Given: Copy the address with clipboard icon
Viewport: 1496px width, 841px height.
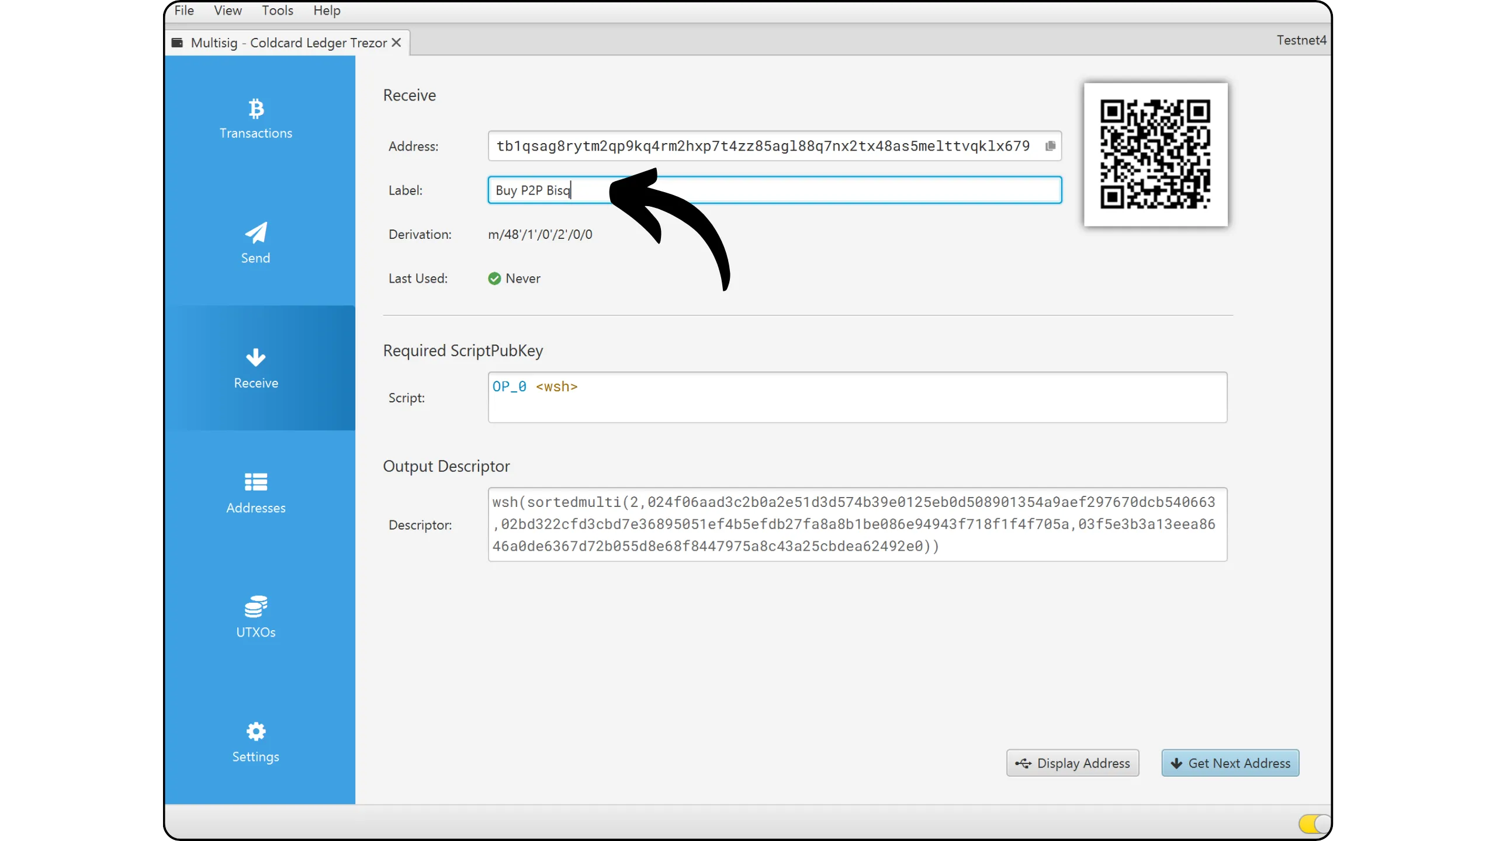Looking at the screenshot, I should click(1050, 146).
